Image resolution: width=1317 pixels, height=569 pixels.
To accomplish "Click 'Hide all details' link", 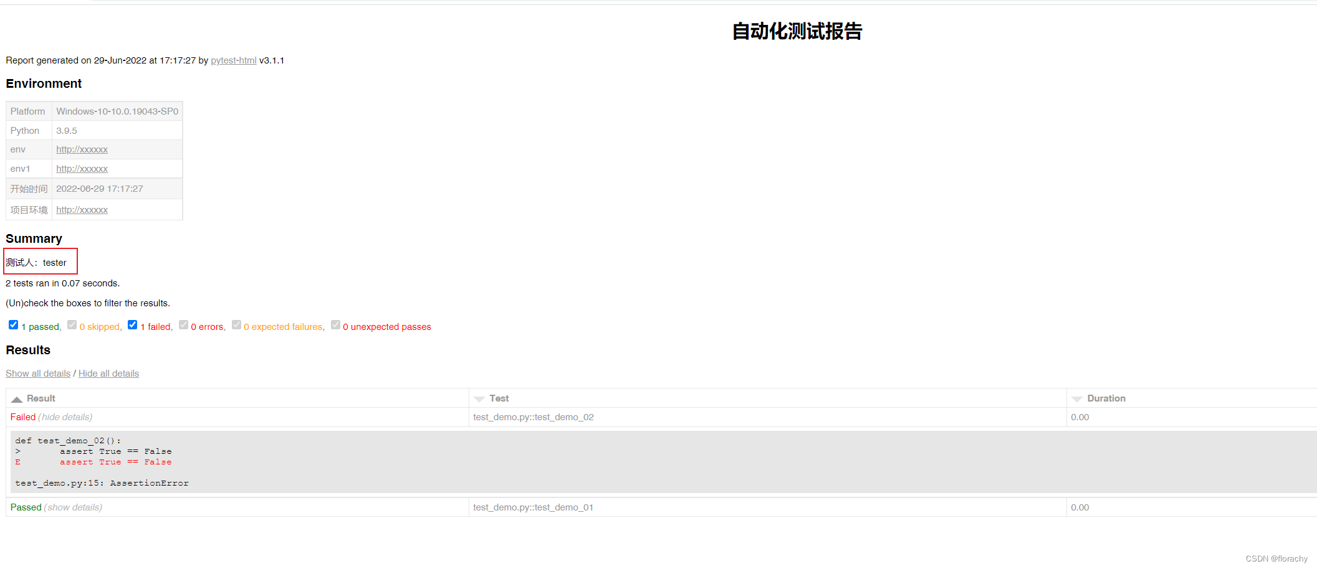I will click(108, 374).
